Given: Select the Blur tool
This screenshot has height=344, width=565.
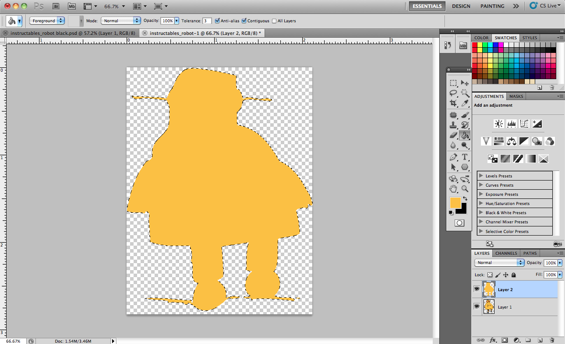Looking at the screenshot, I should click(x=453, y=145).
